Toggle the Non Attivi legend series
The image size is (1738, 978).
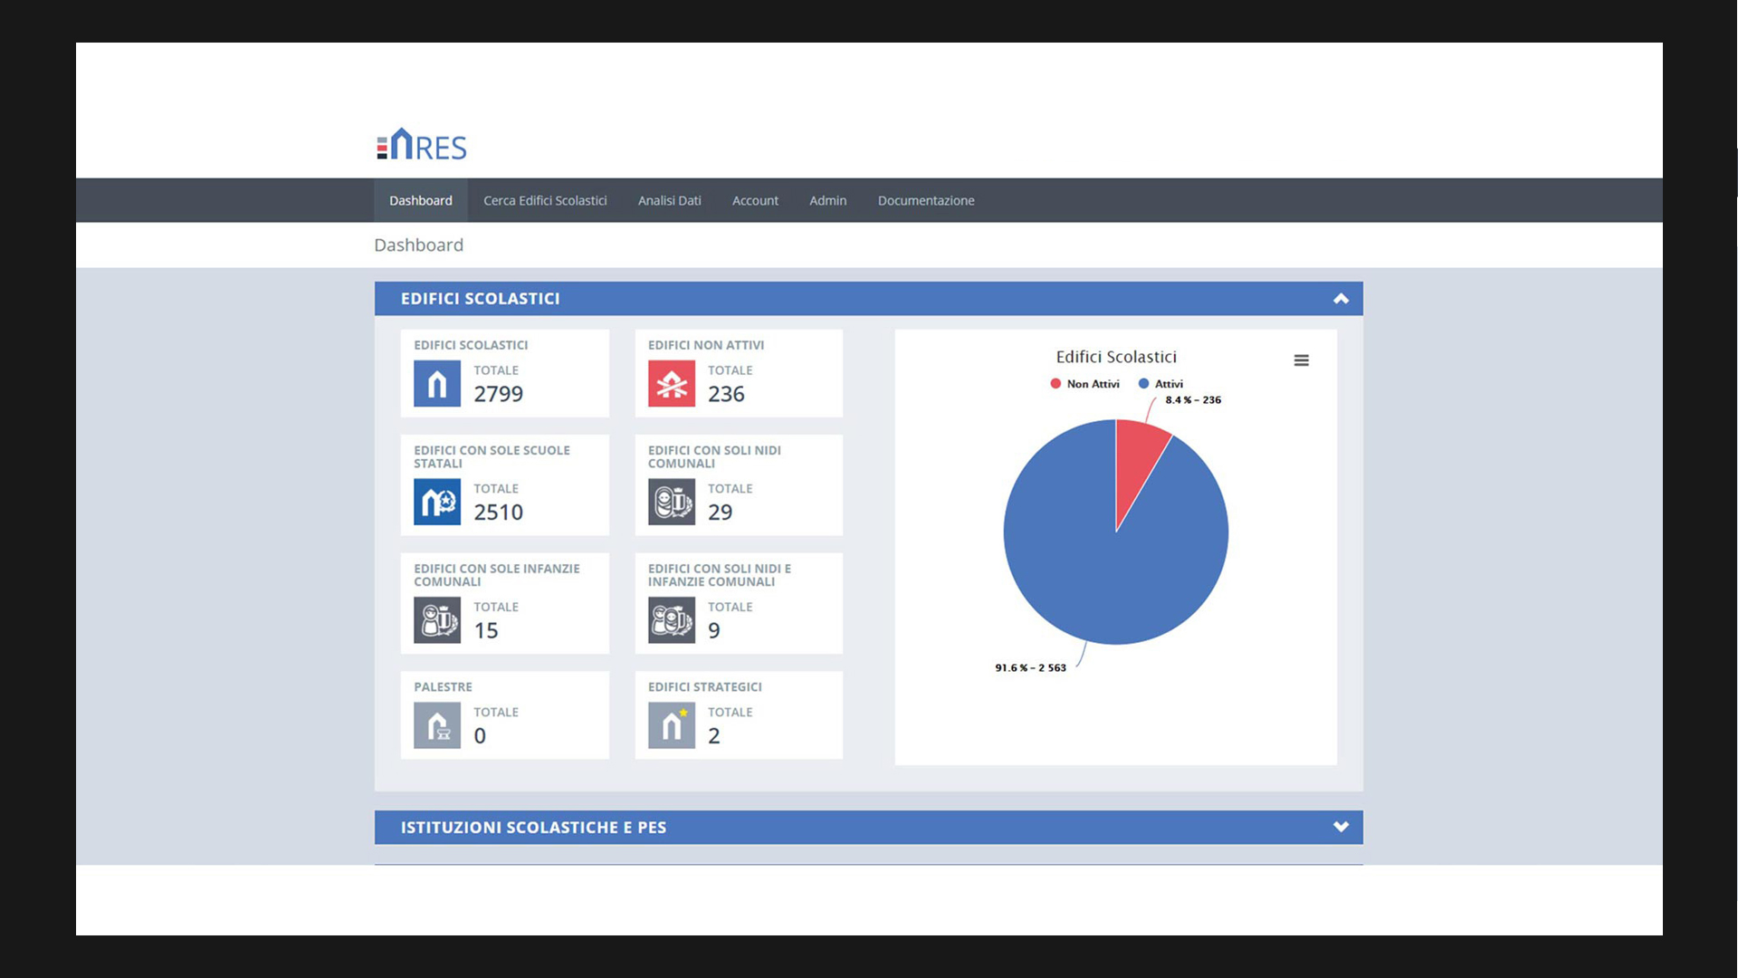tap(1084, 384)
